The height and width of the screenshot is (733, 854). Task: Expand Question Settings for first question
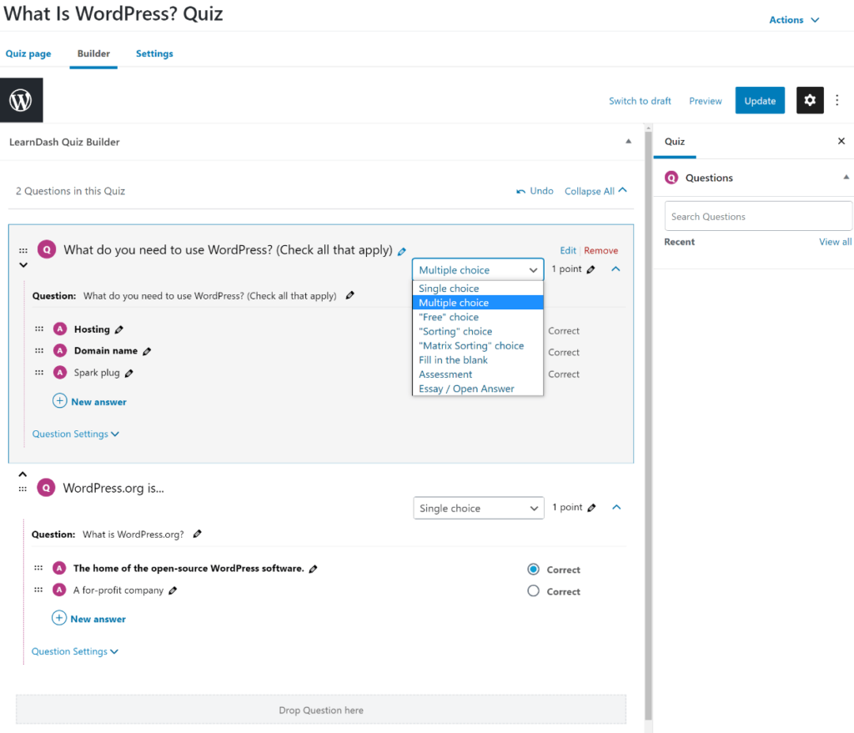click(76, 434)
